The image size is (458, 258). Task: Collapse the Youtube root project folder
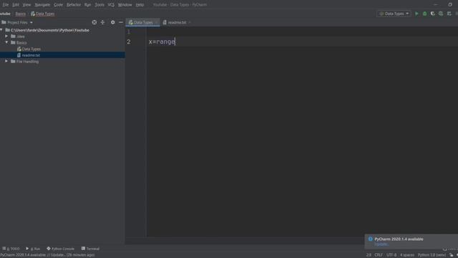click(x=1, y=30)
